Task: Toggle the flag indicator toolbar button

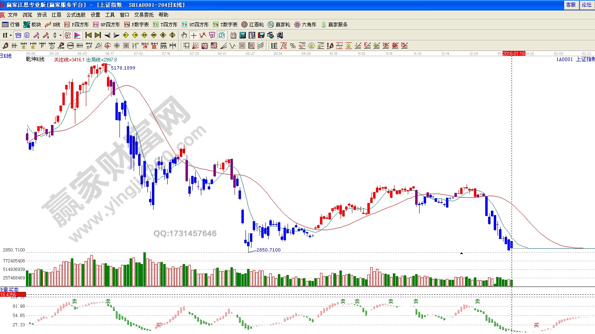Action: 77,35
